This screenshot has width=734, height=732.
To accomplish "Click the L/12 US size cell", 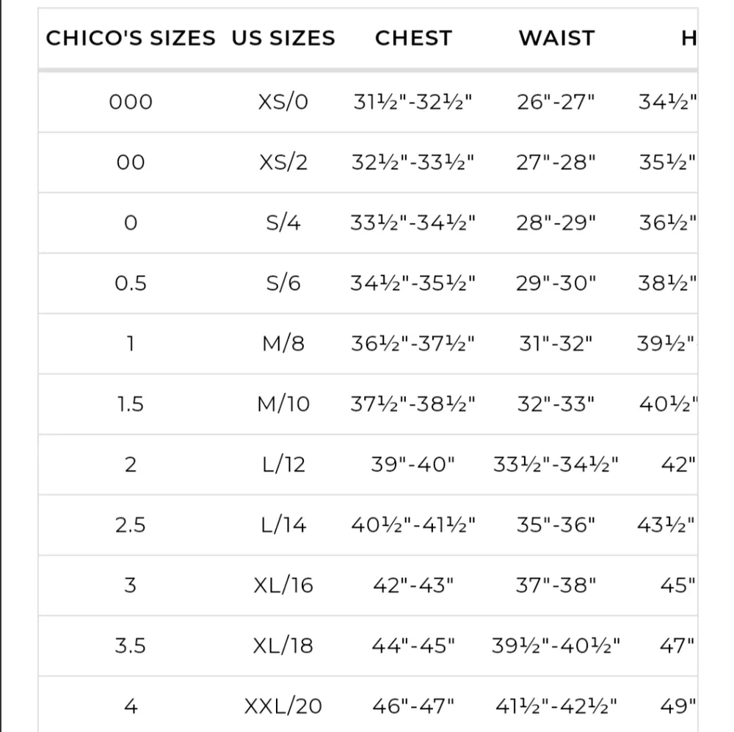I will coord(283,464).
